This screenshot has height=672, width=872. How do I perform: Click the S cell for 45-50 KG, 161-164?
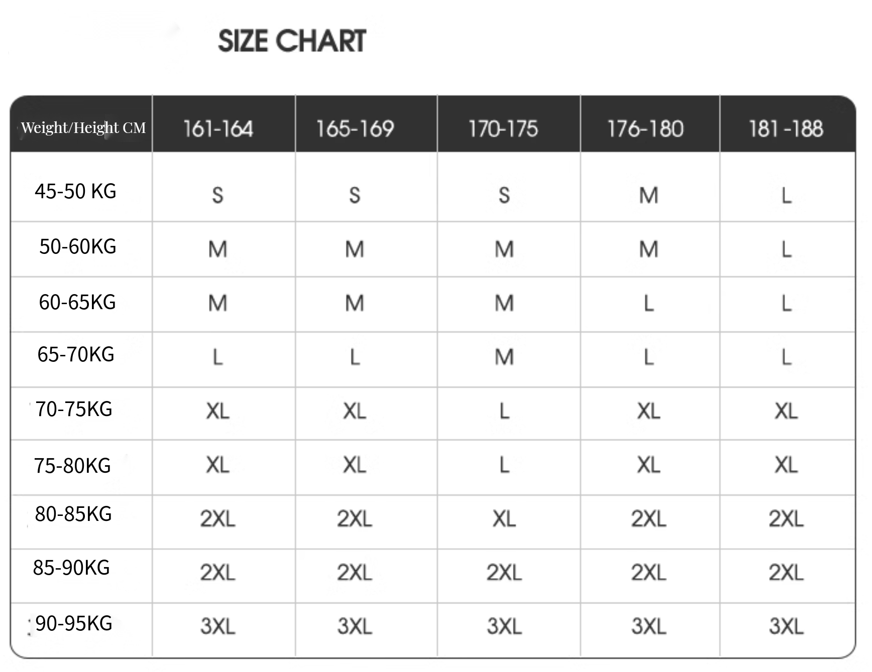pyautogui.click(x=217, y=195)
